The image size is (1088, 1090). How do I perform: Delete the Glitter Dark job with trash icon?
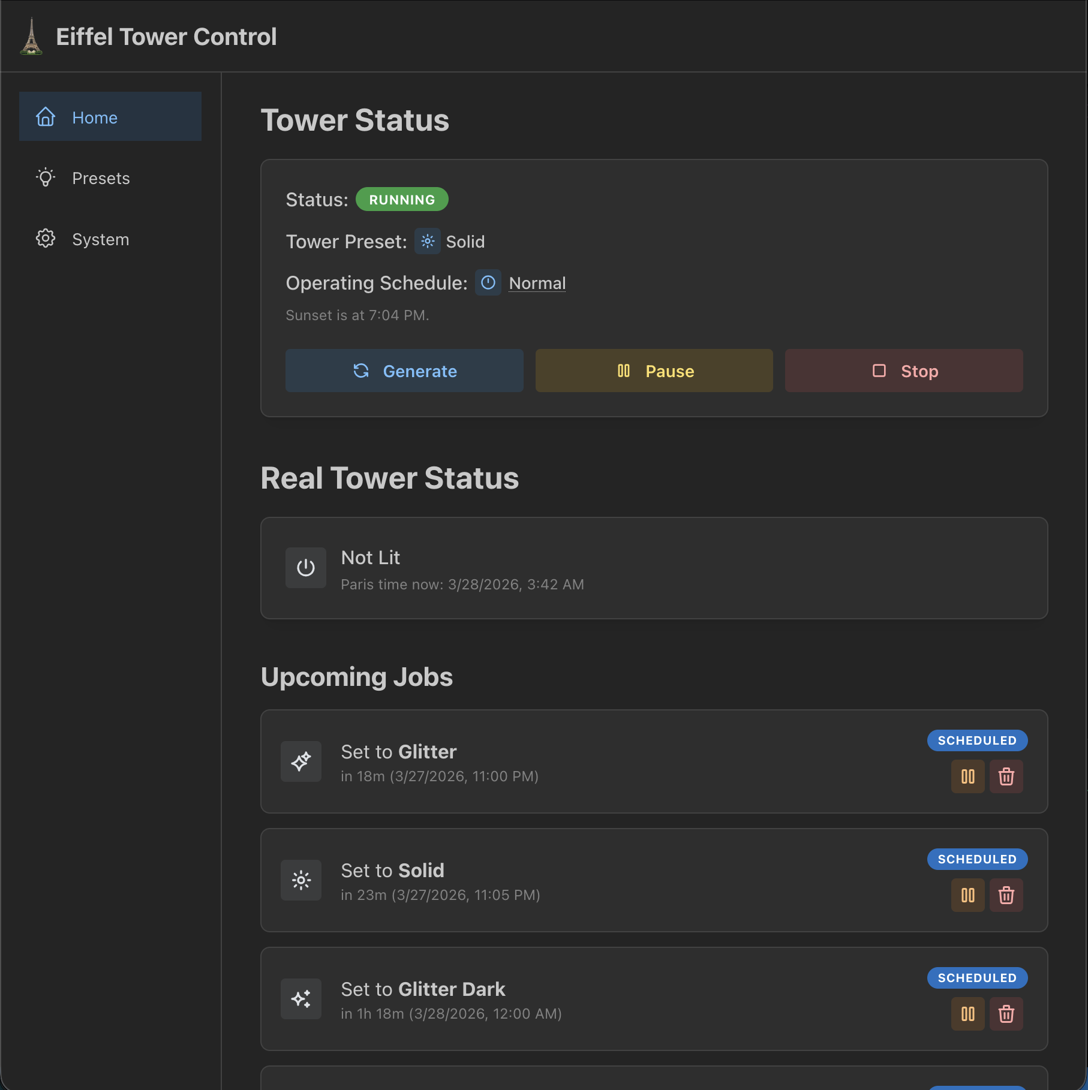(x=1006, y=1014)
